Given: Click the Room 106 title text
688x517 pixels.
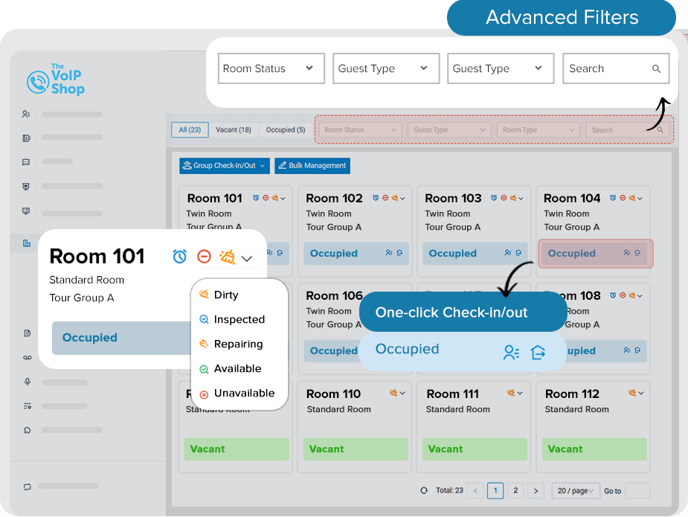Looking at the screenshot, I should (x=335, y=295).
